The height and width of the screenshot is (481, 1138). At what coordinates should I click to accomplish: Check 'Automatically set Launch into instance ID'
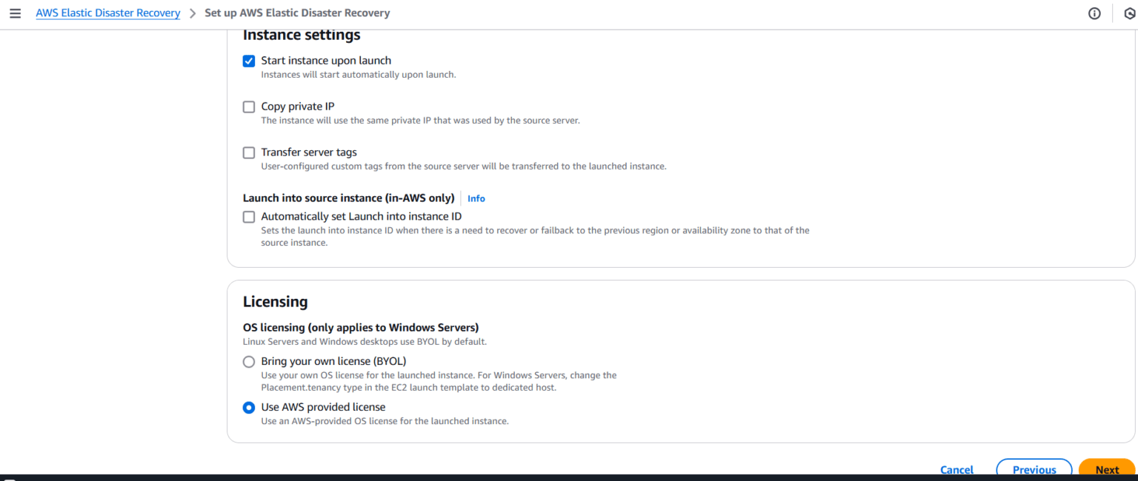coord(248,216)
